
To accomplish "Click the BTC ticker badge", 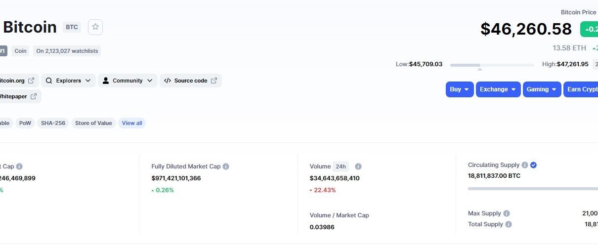I will pyautogui.click(x=72, y=27).
